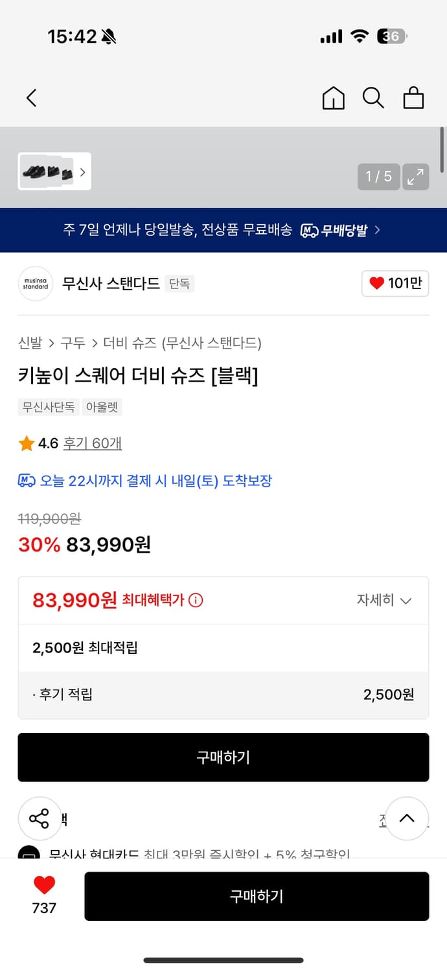Open 후기 60개 reviews link
This screenshot has width=447, height=972.
93,443
